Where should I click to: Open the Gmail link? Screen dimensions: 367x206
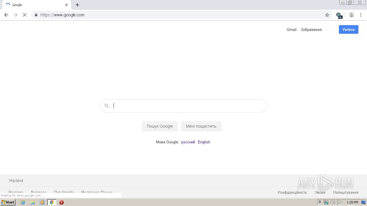[x=292, y=29]
